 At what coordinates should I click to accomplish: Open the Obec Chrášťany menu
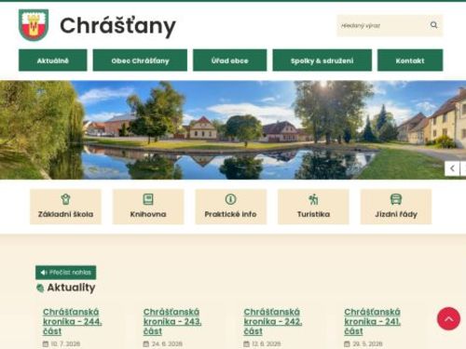pyautogui.click(x=140, y=60)
